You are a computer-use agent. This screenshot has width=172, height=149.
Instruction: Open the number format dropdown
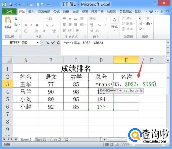(106, 19)
